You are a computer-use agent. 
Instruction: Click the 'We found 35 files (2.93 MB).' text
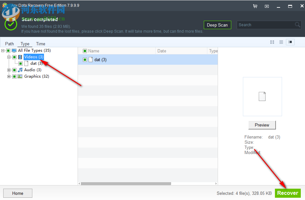(x=46, y=27)
